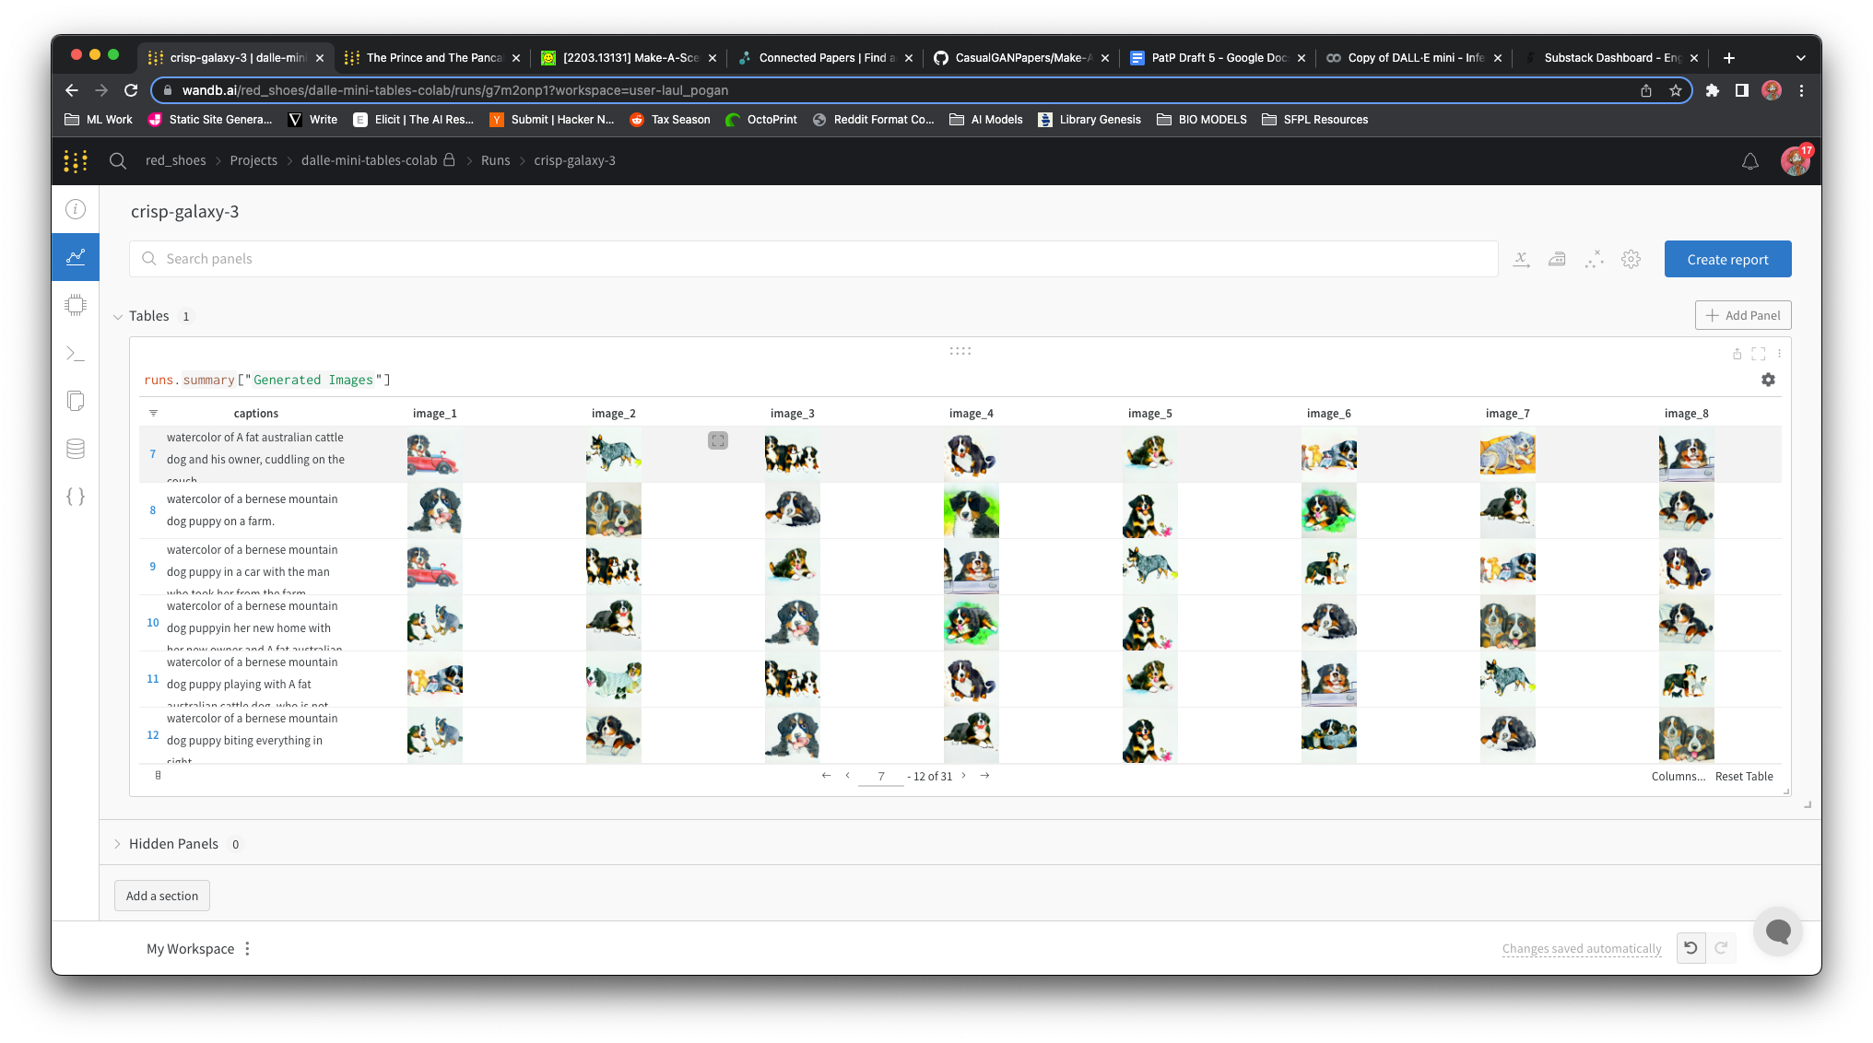Switch to The Prince and The Pancake tab
1873x1043 pixels.
(x=432, y=58)
